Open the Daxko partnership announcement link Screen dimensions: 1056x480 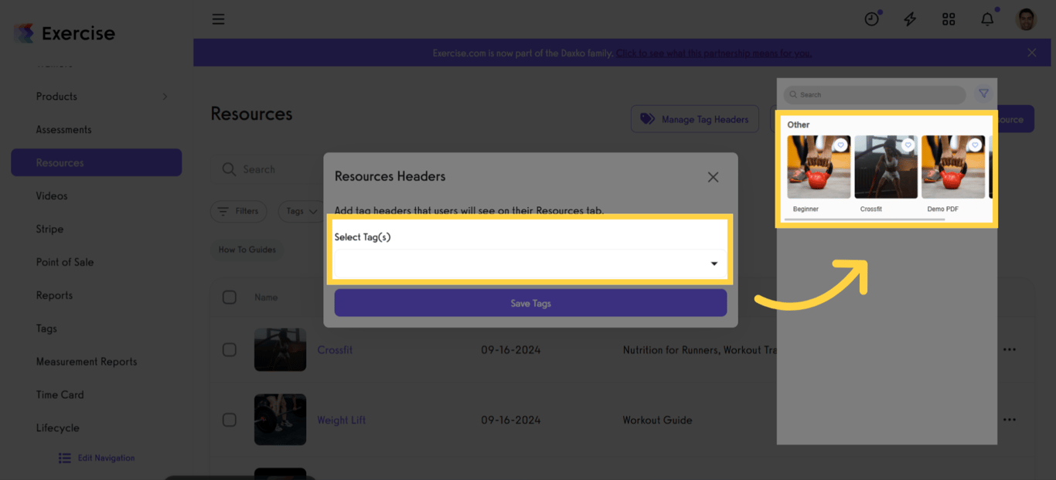tap(714, 53)
